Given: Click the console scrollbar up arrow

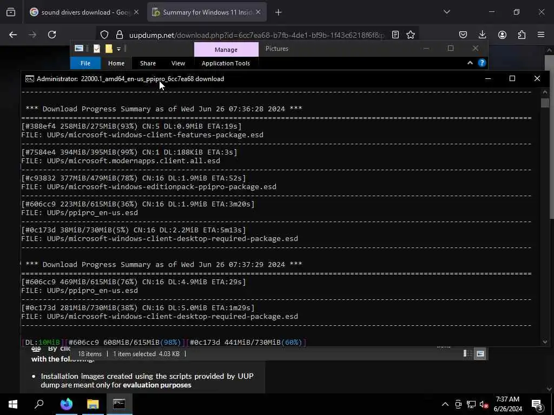Looking at the screenshot, I should click(x=545, y=92).
